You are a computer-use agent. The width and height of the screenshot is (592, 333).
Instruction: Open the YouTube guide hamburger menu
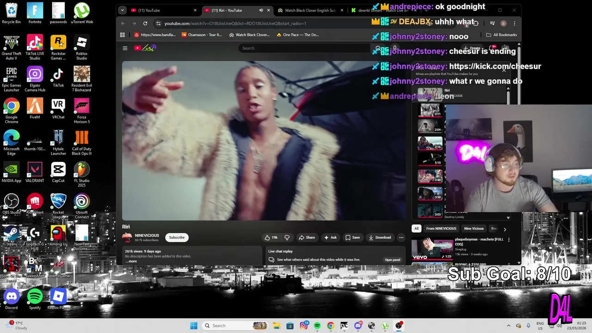[x=125, y=48]
